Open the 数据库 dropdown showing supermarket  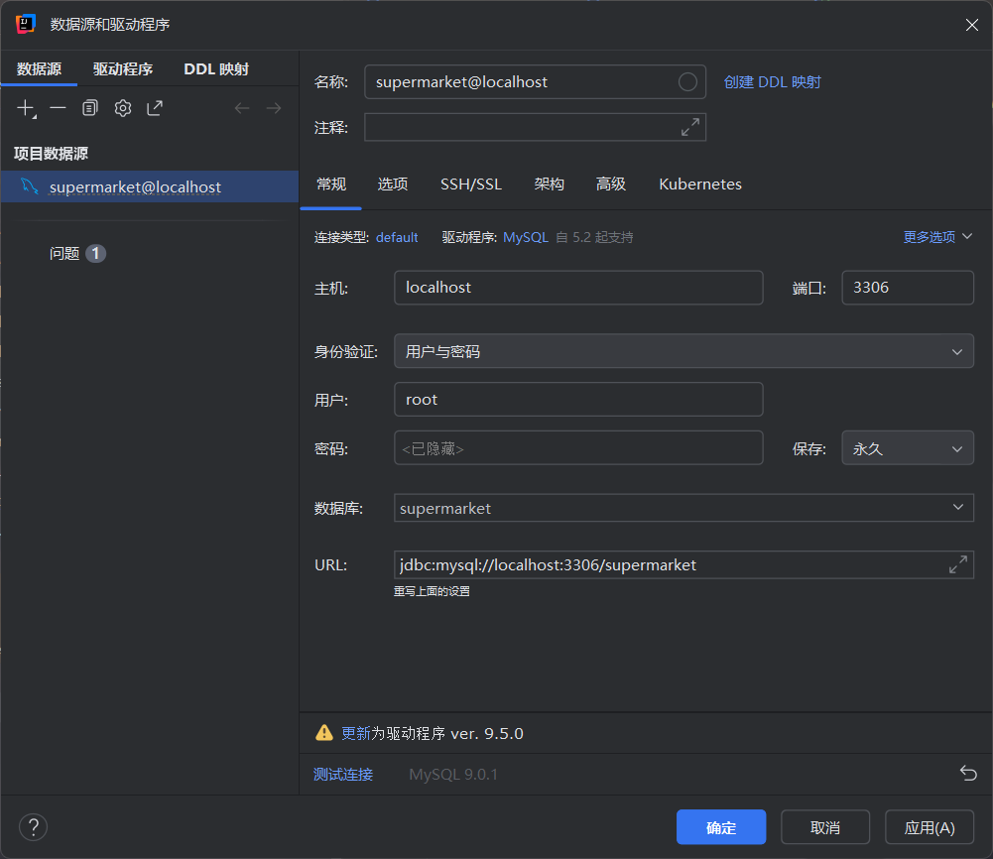click(683, 508)
